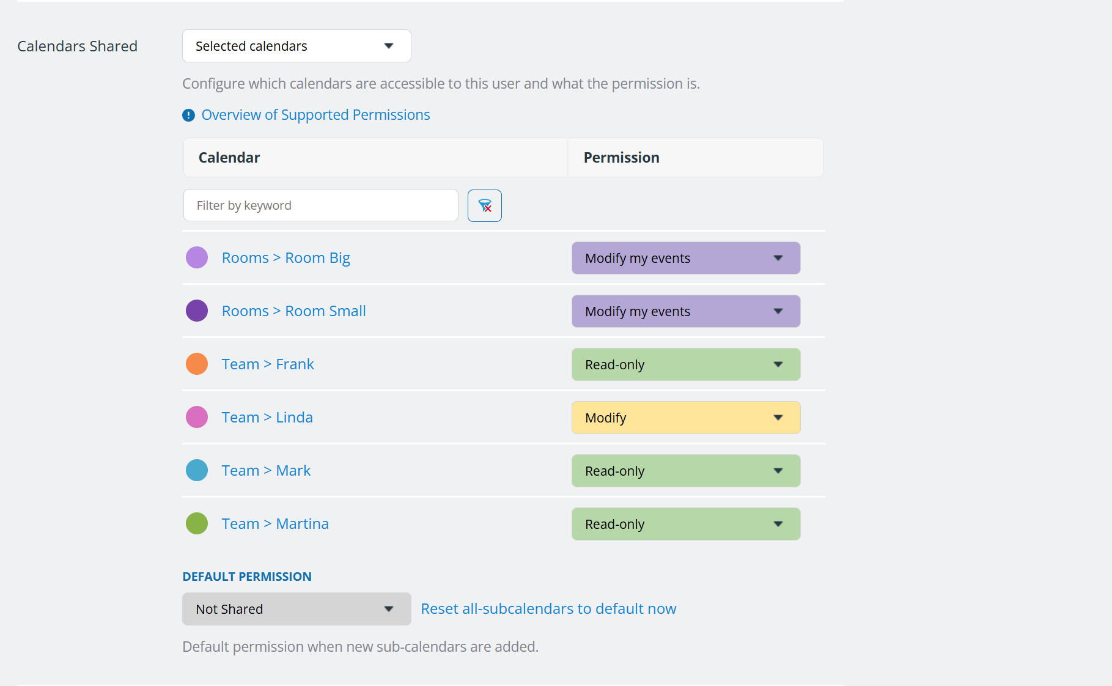Click the purple color swatch for Room Big
This screenshot has width=1112, height=686.
click(196, 257)
